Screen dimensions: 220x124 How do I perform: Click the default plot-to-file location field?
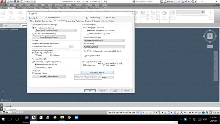coord(51,46)
